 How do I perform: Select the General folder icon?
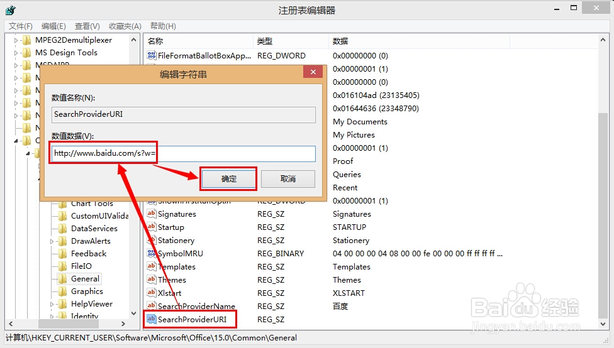[63, 278]
